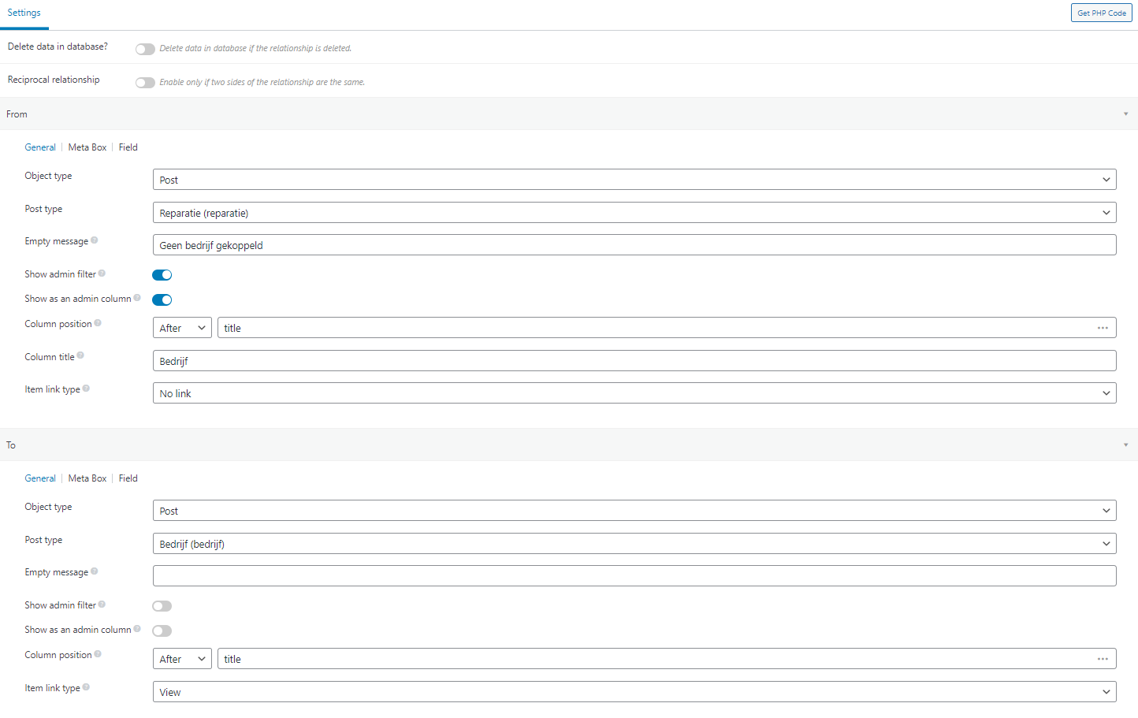
Task: Open the Settings tab
Action: point(24,13)
